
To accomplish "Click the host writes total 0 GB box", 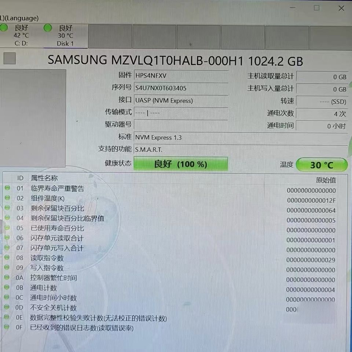I will click(x=322, y=89).
